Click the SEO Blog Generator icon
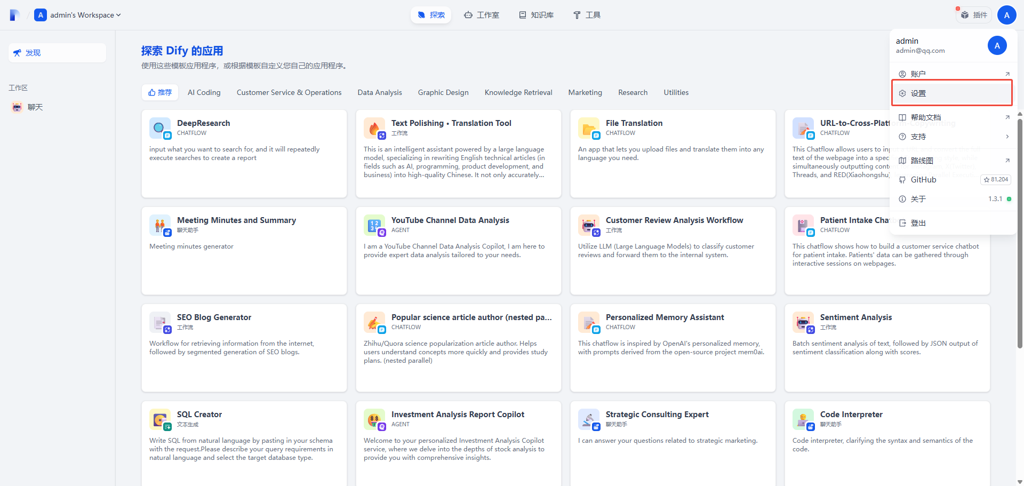Viewport: 1024px width, 486px height. (160, 322)
